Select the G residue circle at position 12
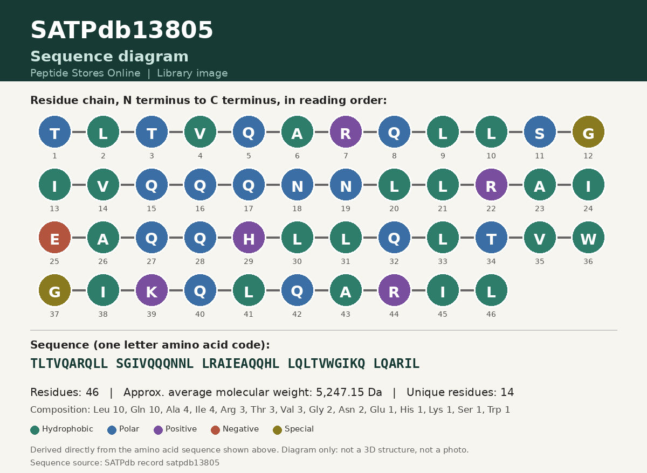 click(588, 132)
